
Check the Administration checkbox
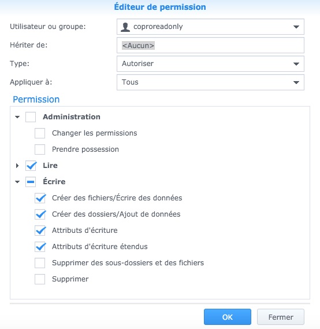pos(31,117)
